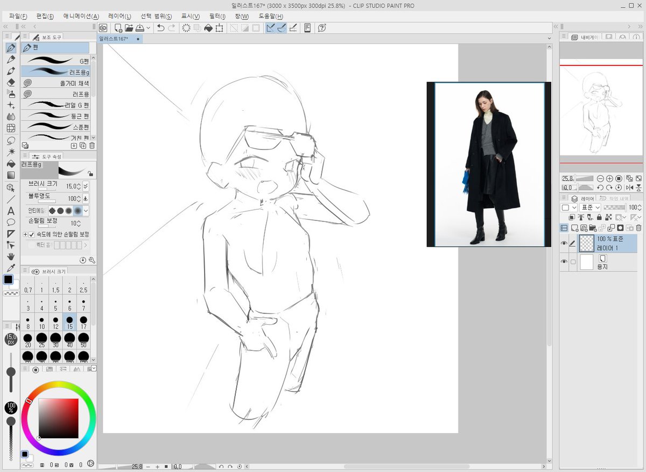This screenshot has height=472, width=646.
Task: Select the Pen tool in the toolbox
Action: (11, 47)
